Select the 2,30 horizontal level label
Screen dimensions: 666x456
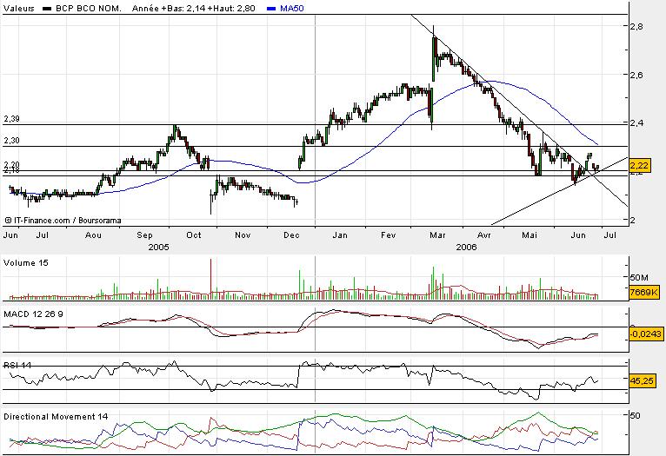point(12,141)
